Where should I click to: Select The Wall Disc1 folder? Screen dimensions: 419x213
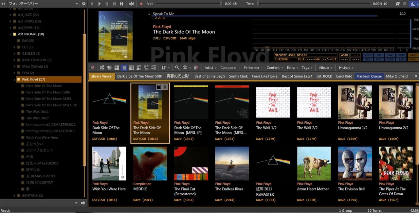coord(37,112)
